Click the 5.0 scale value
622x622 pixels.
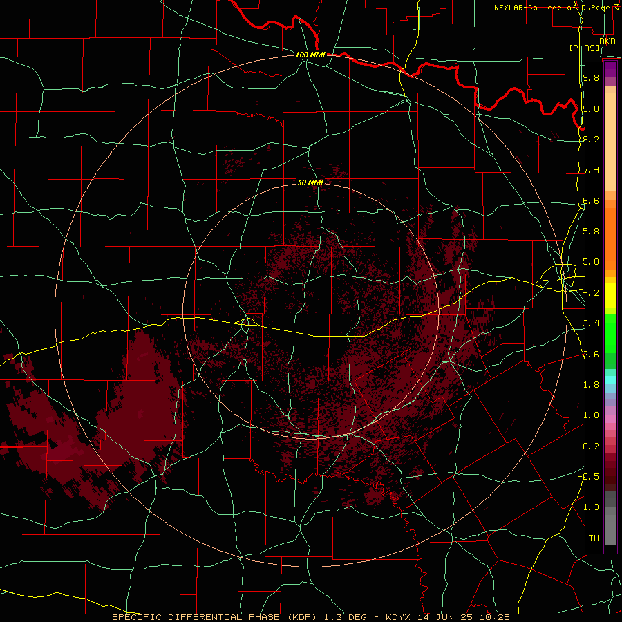coord(591,262)
